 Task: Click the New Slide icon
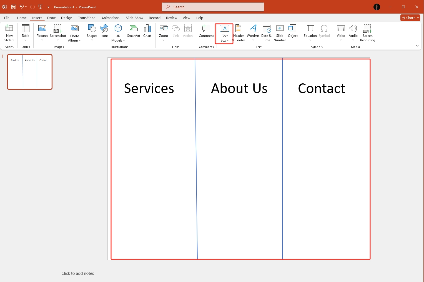9,28
